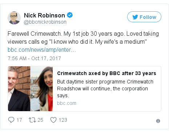Follow Nick Robinson

tap(144, 17)
